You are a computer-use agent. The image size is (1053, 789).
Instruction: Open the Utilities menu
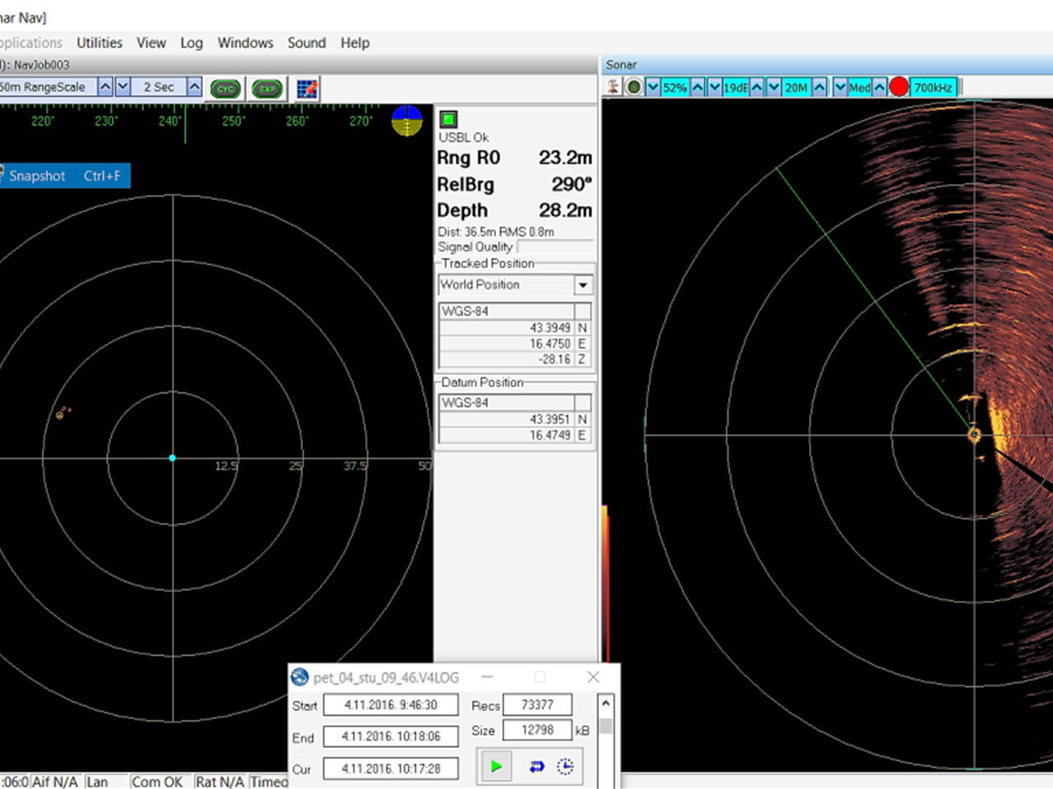click(99, 43)
